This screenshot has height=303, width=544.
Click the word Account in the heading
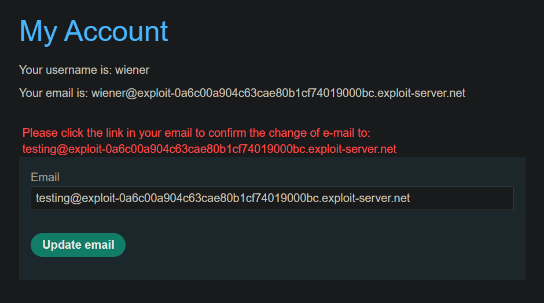[x=116, y=31]
